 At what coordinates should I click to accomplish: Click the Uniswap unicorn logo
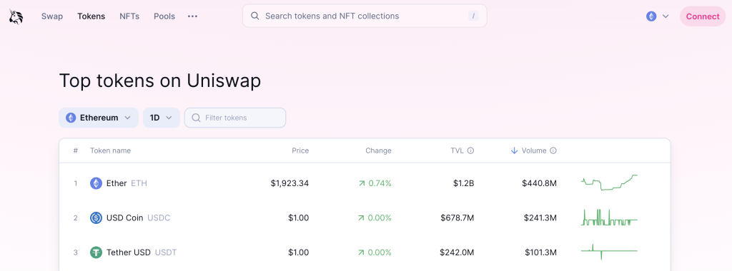tap(16, 16)
